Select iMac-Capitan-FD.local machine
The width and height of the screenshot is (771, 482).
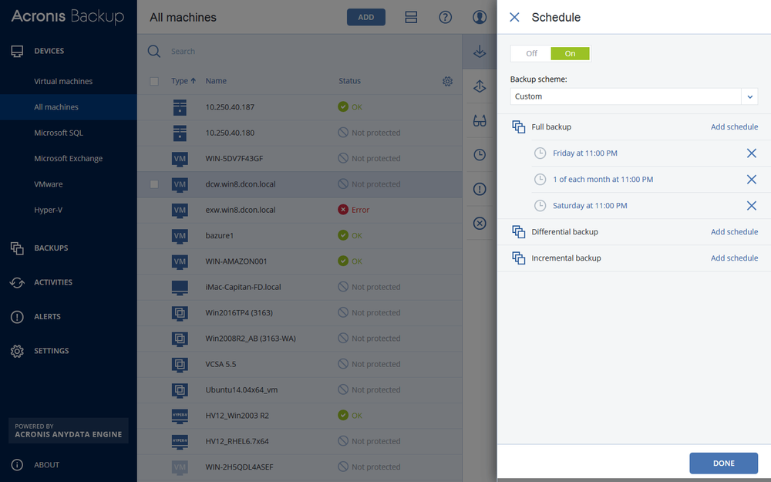[x=300, y=287]
